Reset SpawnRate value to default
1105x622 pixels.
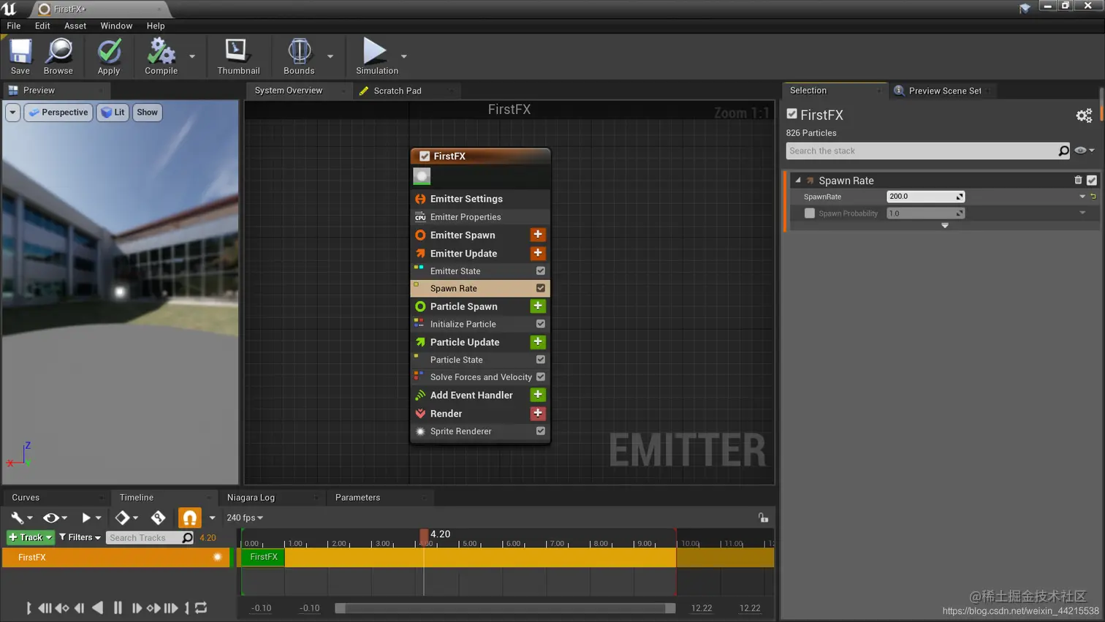(1093, 197)
